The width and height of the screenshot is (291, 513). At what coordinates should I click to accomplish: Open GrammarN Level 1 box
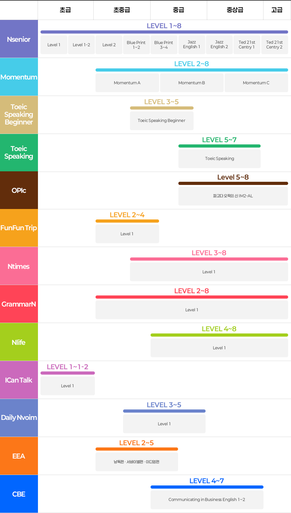pos(192,310)
